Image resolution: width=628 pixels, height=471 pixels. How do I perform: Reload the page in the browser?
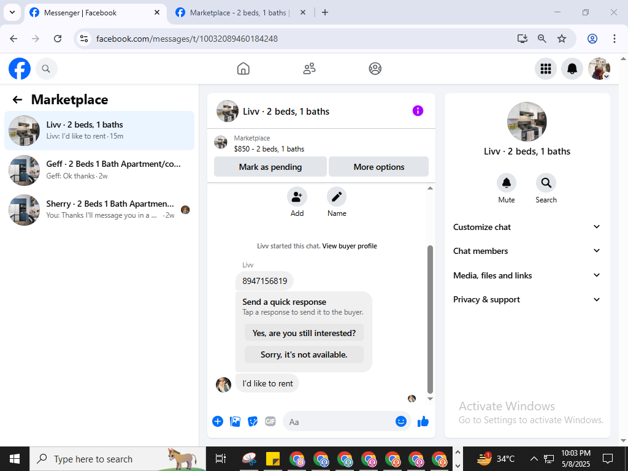click(x=58, y=39)
